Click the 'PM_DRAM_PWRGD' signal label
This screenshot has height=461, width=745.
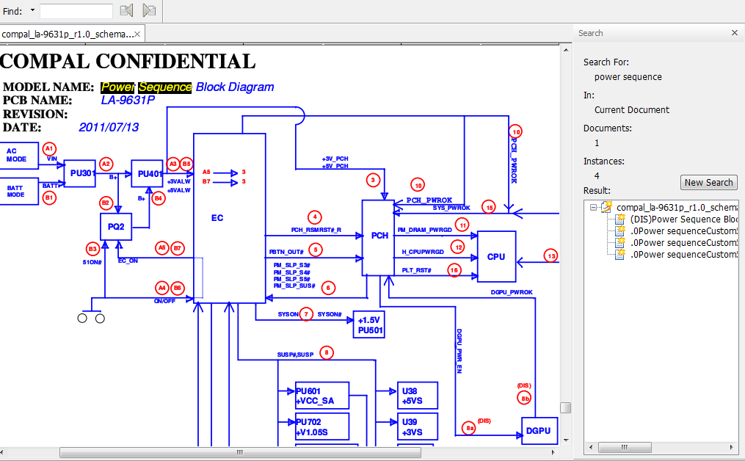pos(424,230)
